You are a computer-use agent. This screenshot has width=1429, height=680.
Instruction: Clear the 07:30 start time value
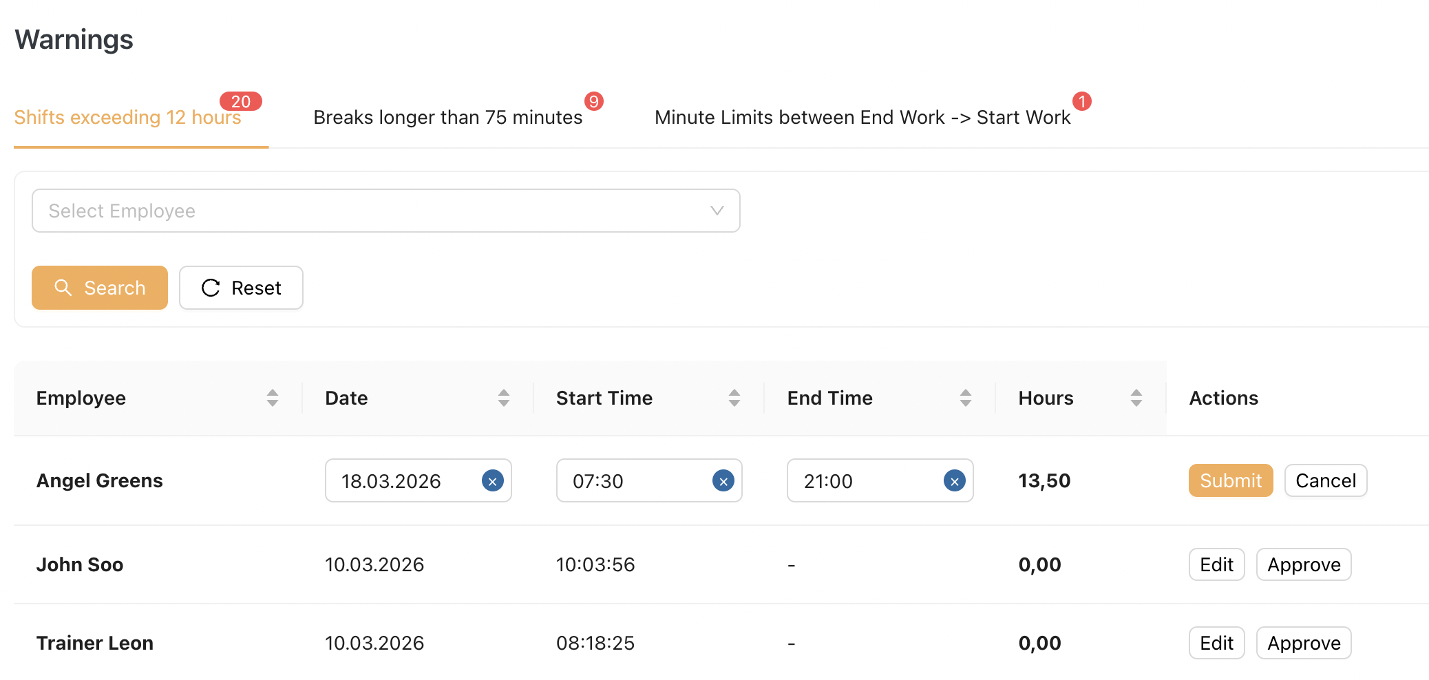pos(723,481)
